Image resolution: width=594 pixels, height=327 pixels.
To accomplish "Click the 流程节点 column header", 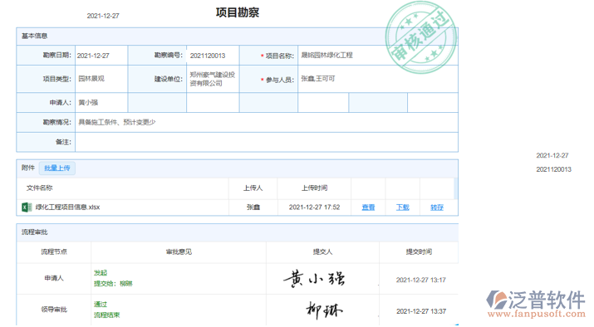I will (54, 252).
